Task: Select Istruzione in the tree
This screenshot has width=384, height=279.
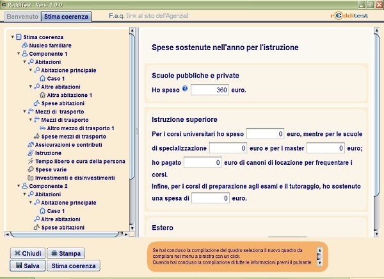Action: click(48, 153)
